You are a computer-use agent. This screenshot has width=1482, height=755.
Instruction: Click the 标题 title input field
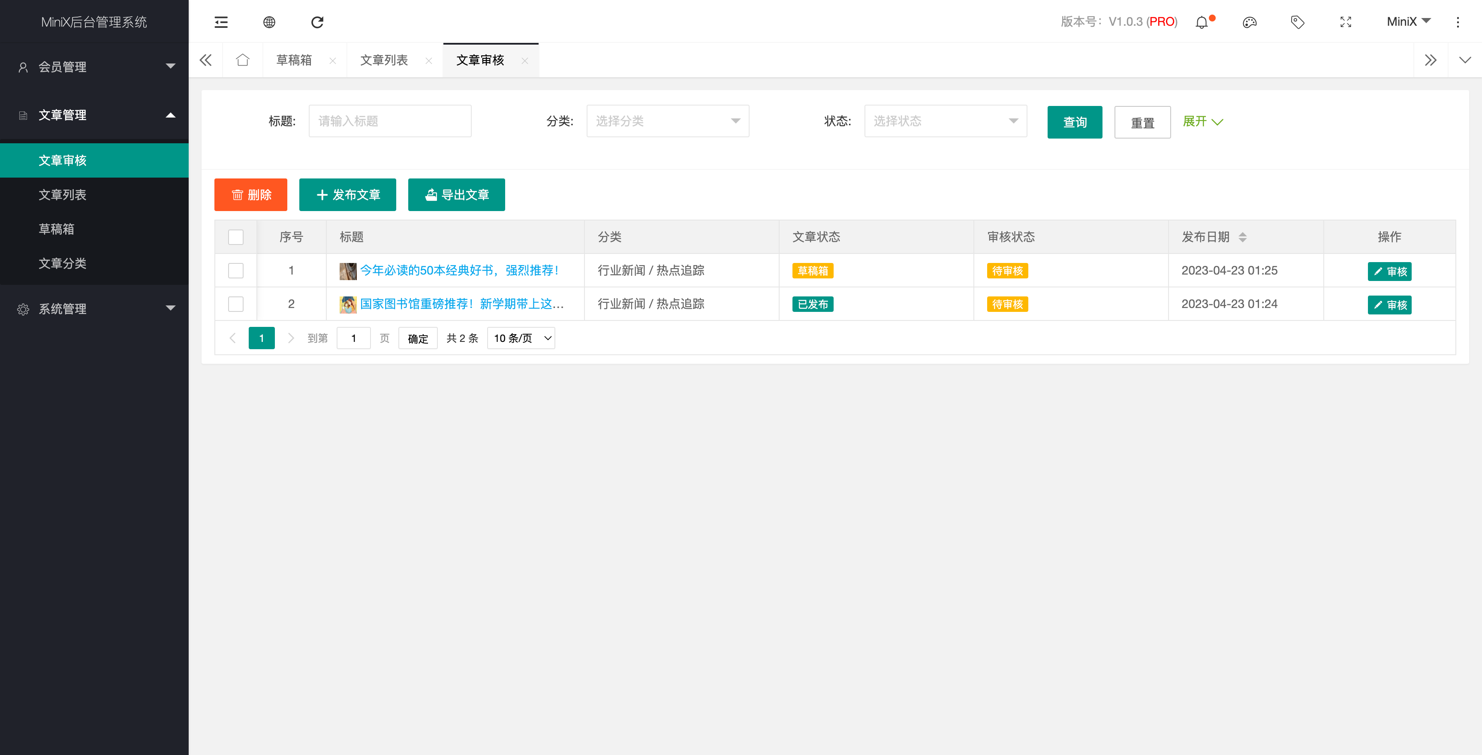[389, 121]
